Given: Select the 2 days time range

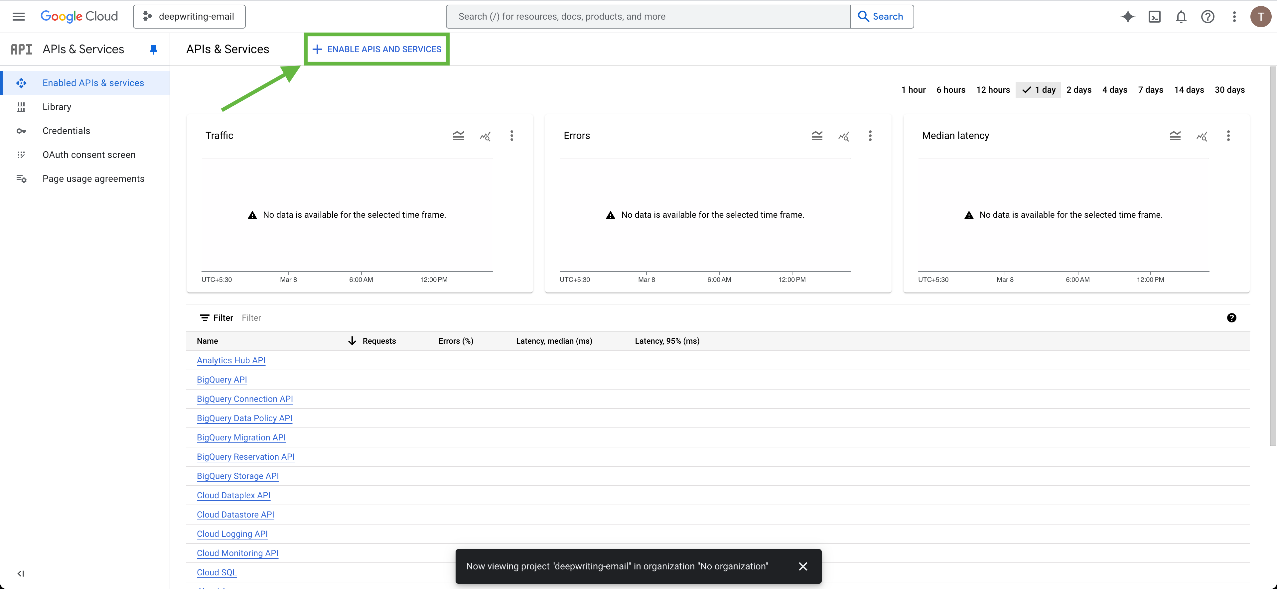Looking at the screenshot, I should 1079,90.
